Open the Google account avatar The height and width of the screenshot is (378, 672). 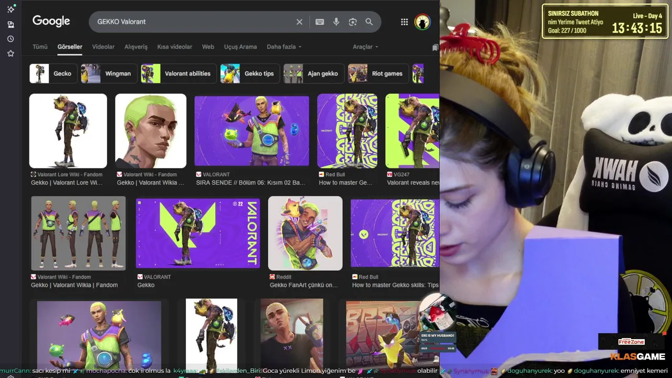click(x=422, y=22)
